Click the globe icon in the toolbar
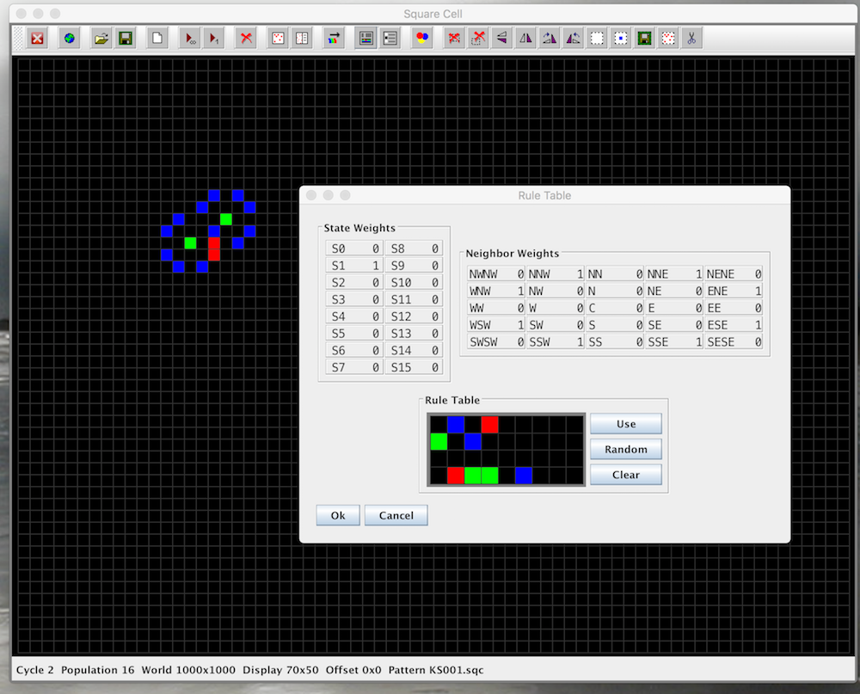 (x=69, y=39)
